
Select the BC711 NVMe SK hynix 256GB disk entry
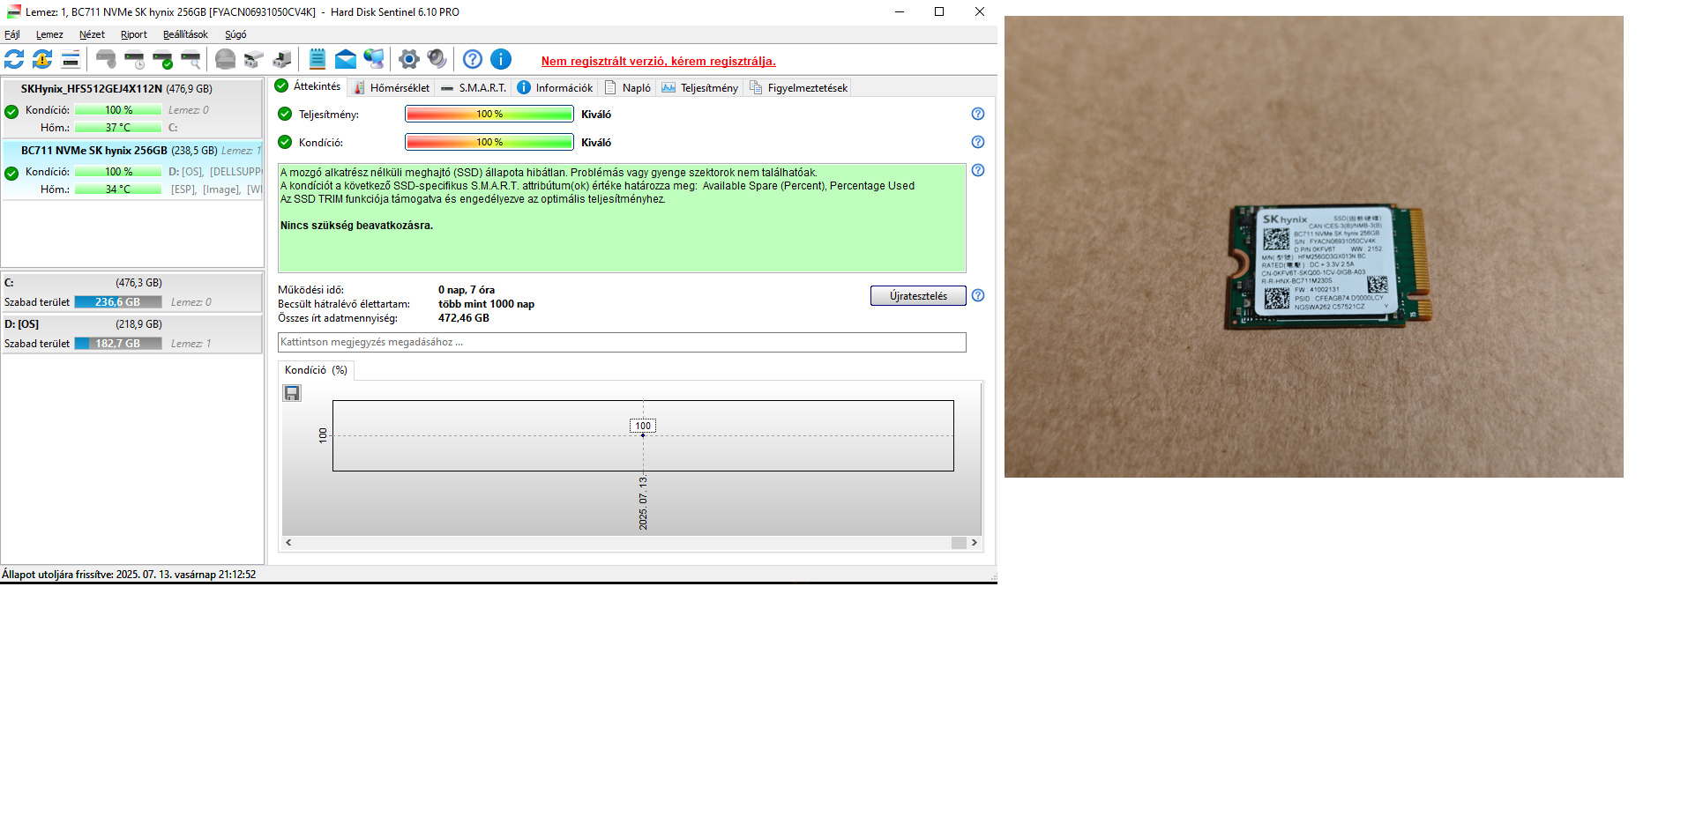(132, 170)
